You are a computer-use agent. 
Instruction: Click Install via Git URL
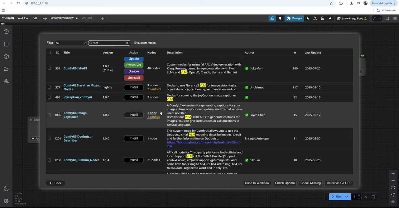click(339, 183)
